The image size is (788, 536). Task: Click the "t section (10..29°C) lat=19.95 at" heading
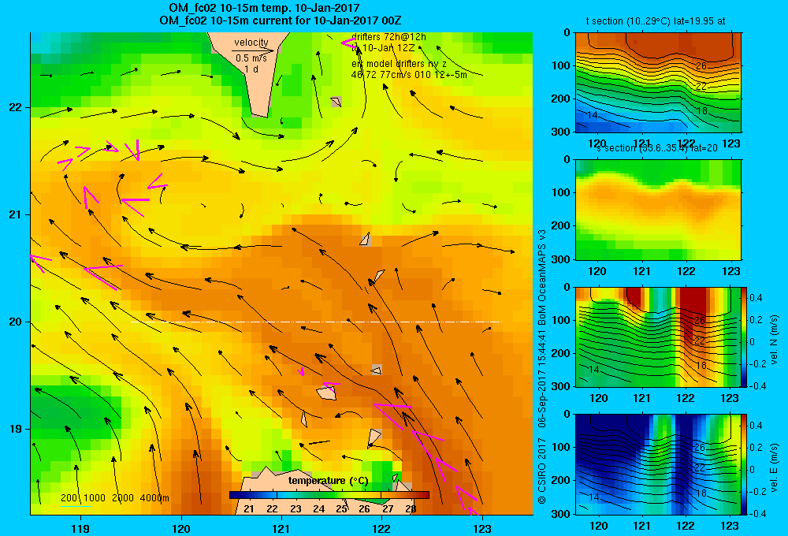tap(656, 21)
